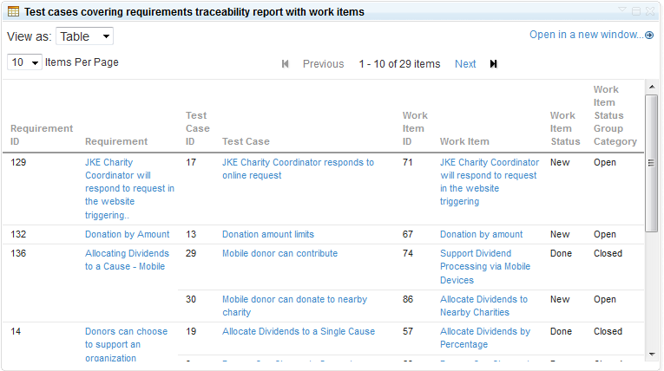Open Mobile donor can contribute test case

[279, 253]
